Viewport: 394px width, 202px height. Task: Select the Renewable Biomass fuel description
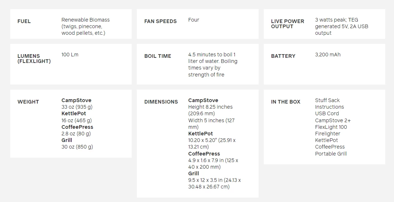(85, 26)
